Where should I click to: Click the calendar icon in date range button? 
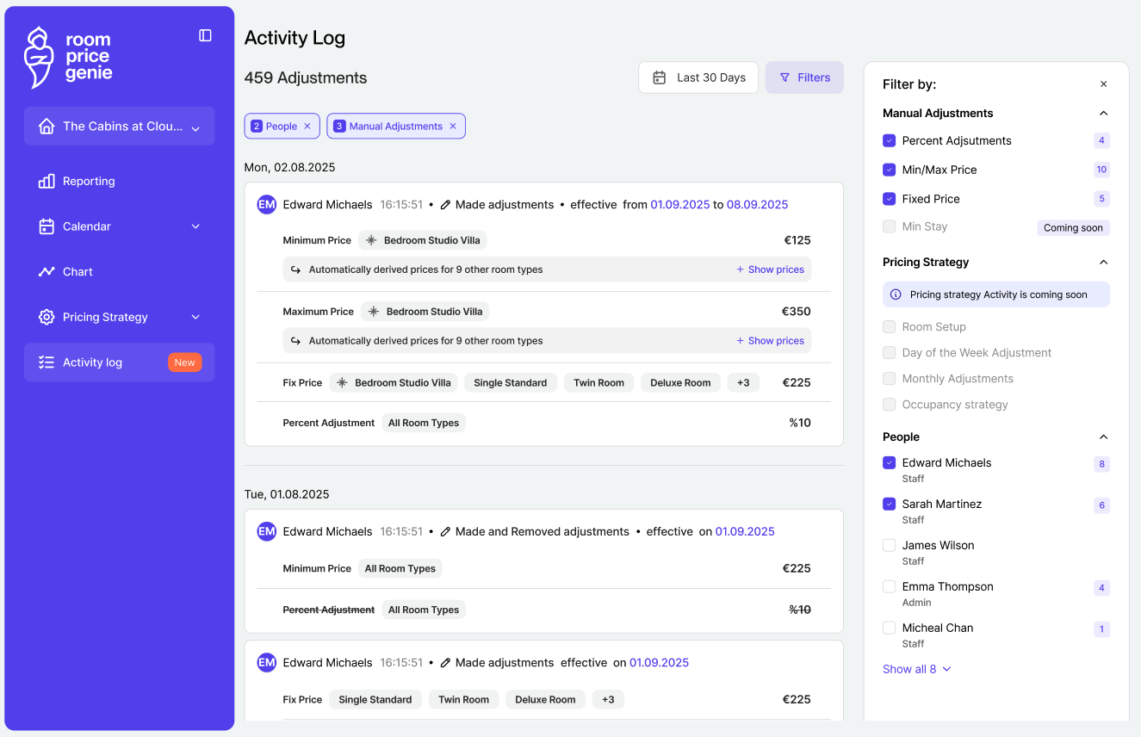coord(660,77)
